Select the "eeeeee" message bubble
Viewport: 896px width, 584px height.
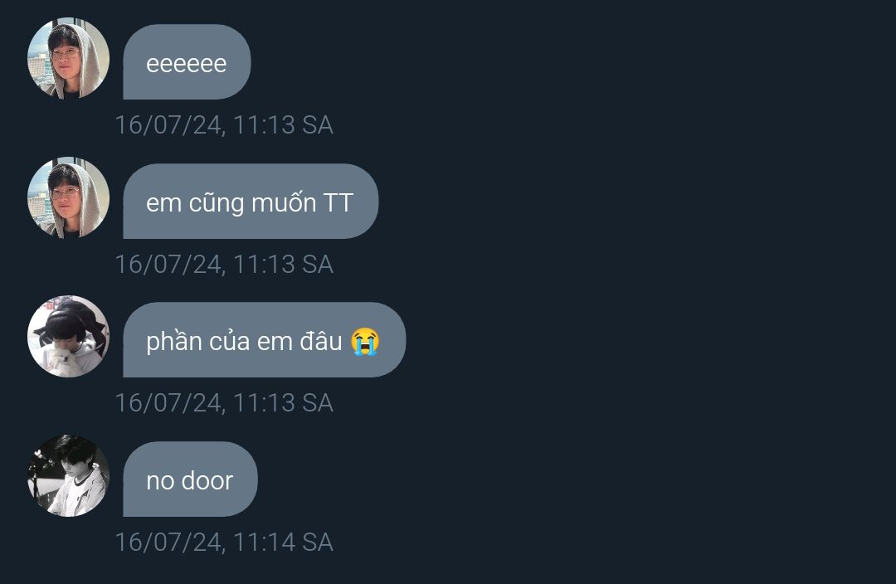point(187,61)
